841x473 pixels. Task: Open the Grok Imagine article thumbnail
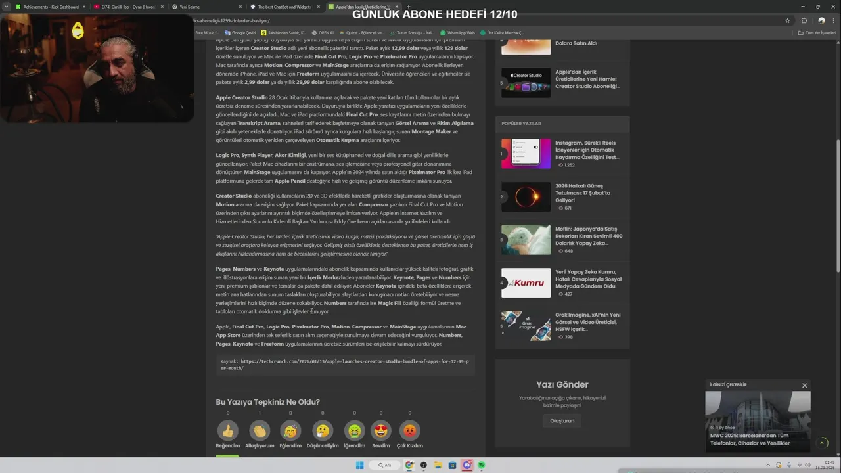coord(526,326)
